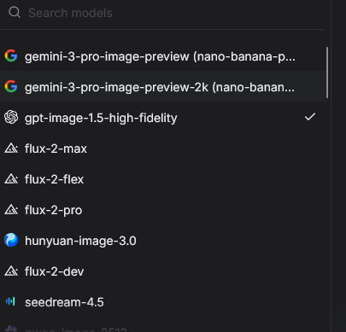Screen dimensions: 346x332
Task: Pick the flux-2-flex model option
Action: [163, 179]
